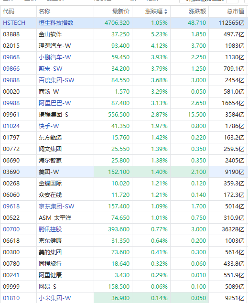
Task: Click 网易-S change percent 0.06%
Action: (x=159, y=287)
